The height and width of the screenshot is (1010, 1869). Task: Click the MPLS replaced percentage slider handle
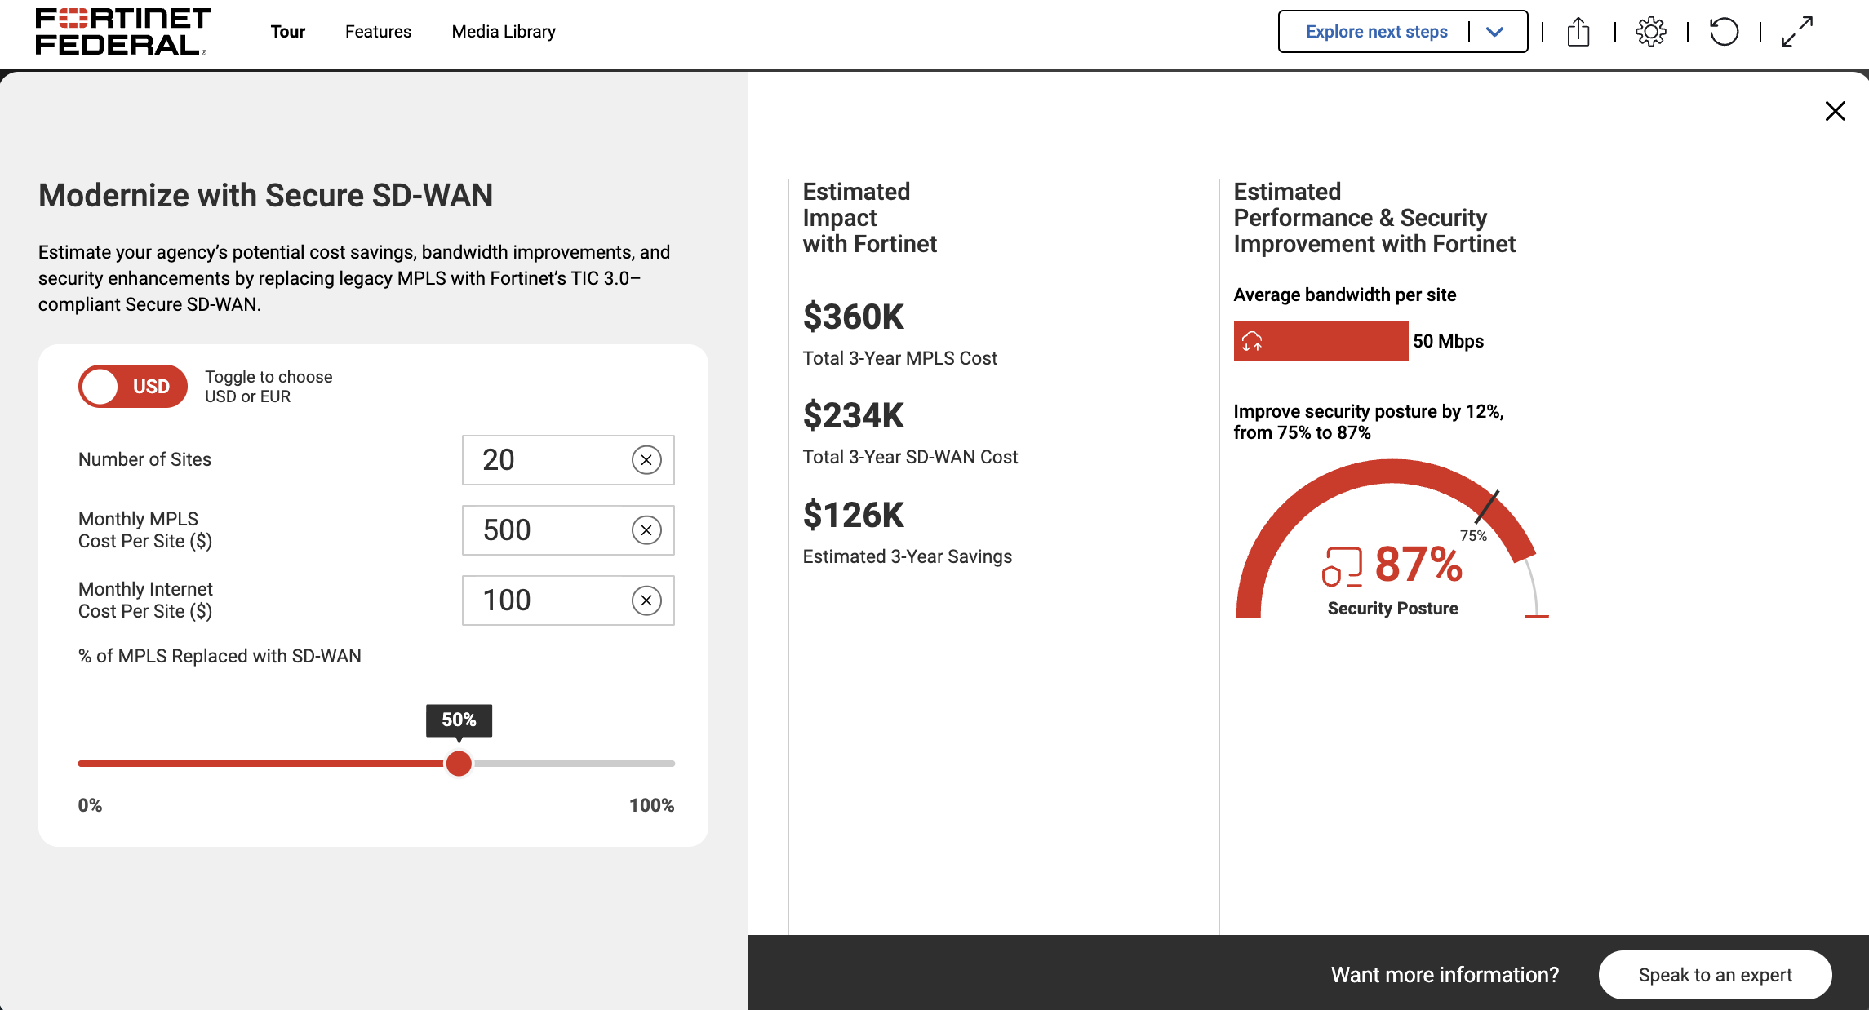click(459, 764)
